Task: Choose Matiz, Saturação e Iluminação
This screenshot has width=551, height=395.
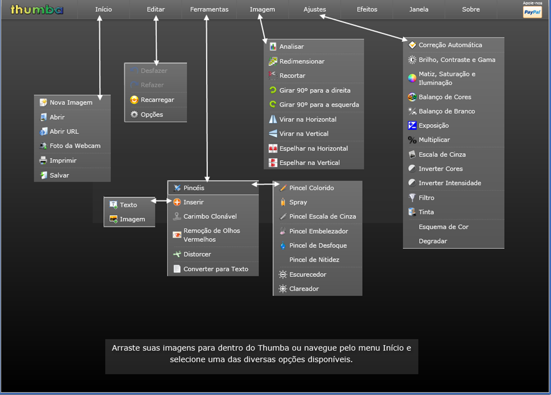Action: 454,78
